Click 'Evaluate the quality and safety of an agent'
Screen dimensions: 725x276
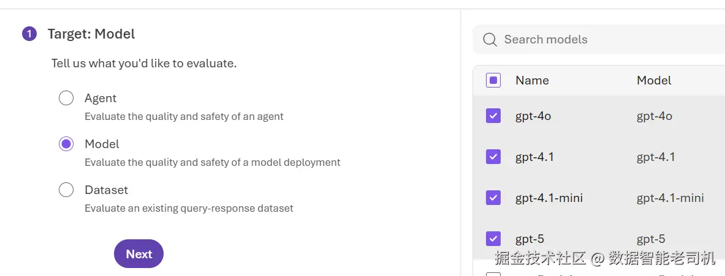(x=184, y=116)
